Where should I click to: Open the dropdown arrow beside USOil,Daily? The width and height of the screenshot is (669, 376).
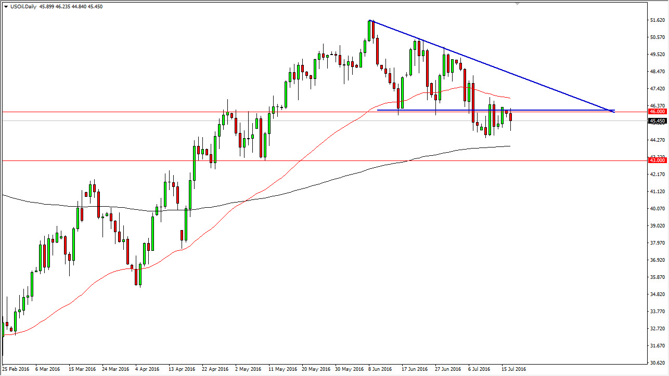point(5,6)
